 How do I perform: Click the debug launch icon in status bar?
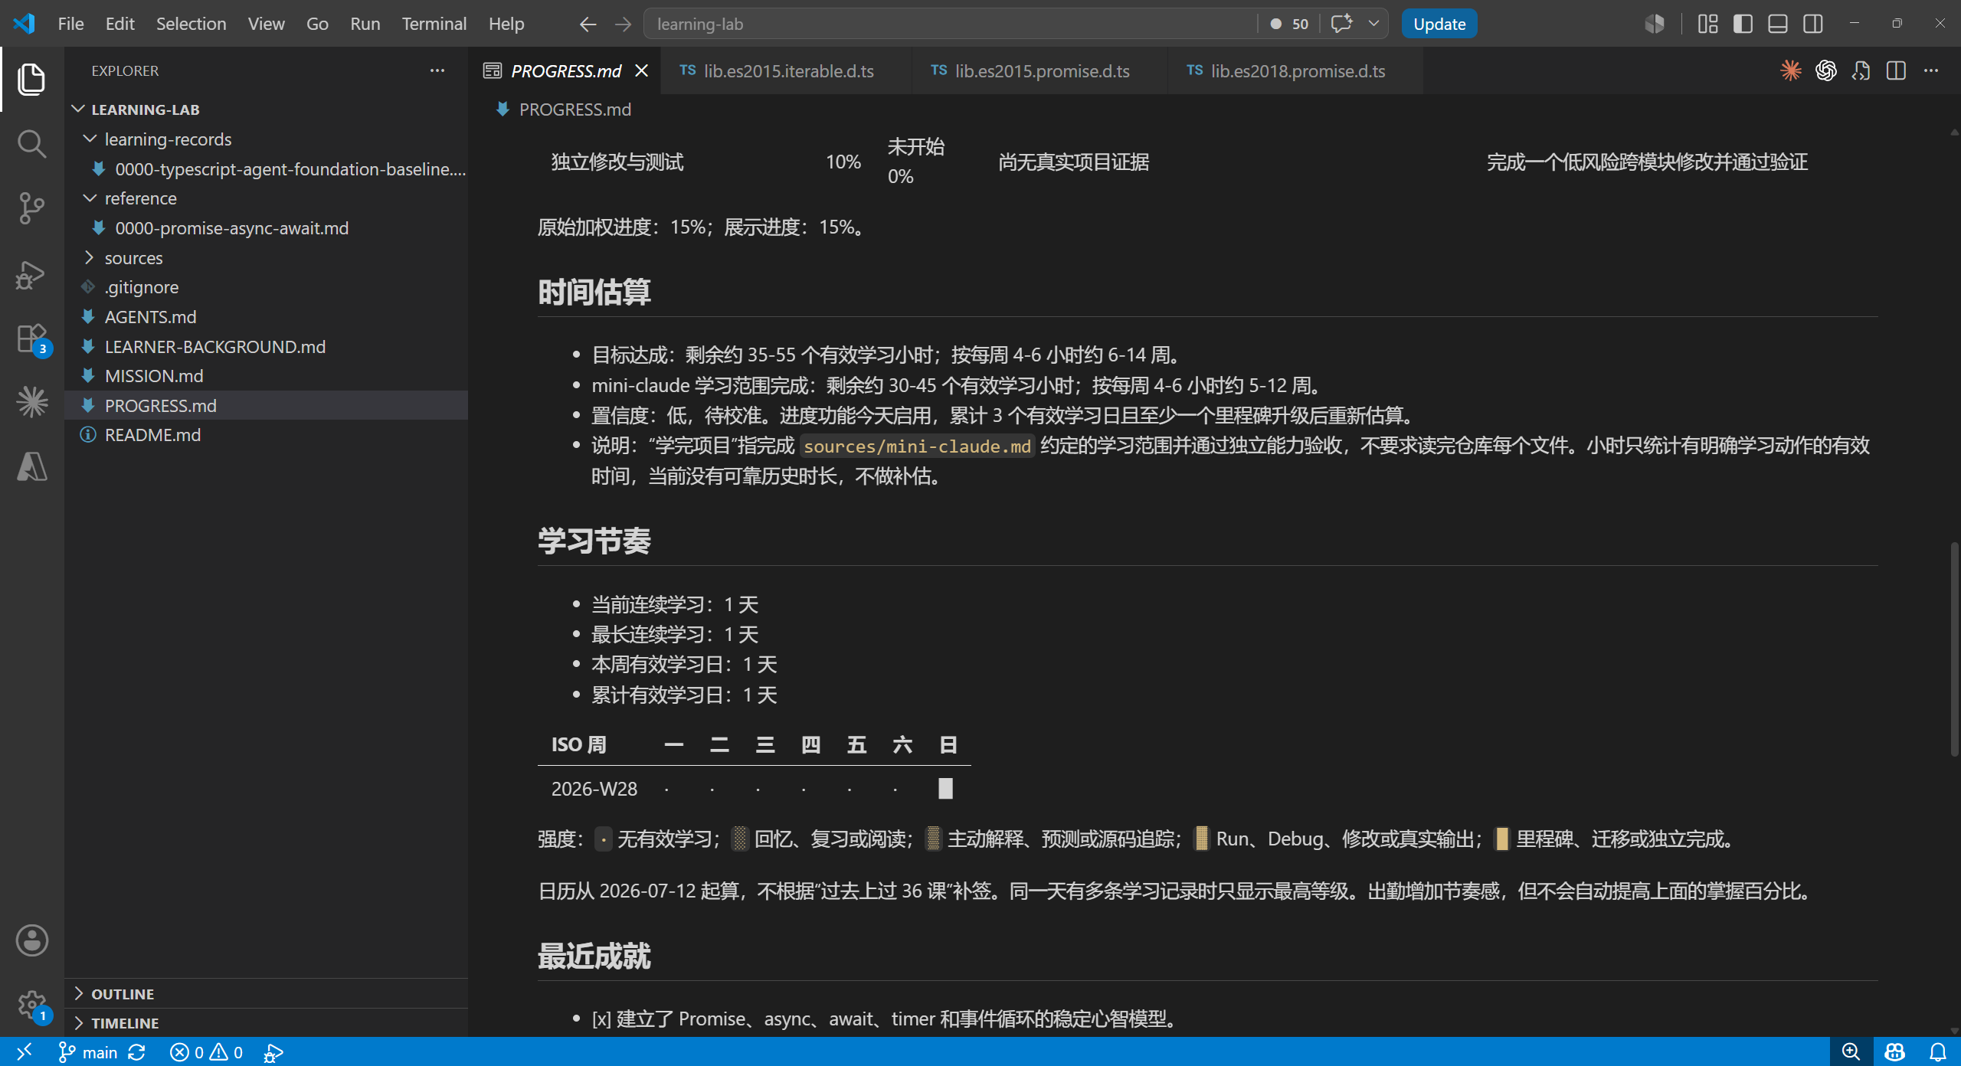[x=273, y=1053]
